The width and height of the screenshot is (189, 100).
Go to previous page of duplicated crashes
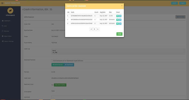coord(91,29)
